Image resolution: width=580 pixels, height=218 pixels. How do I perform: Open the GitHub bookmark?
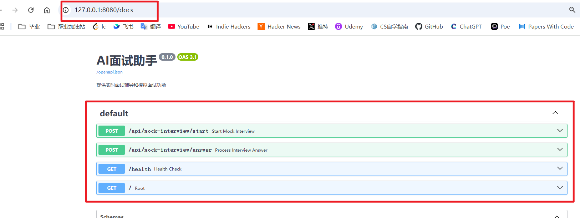tap(429, 26)
